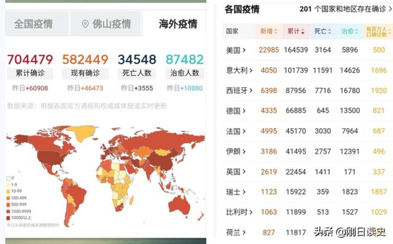This screenshot has width=393, height=244.
Task: Open 瑞士 country details
Action: (236, 192)
